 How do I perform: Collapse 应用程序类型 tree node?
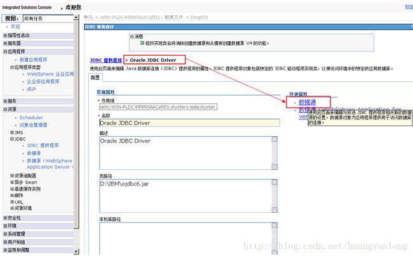click(12, 67)
